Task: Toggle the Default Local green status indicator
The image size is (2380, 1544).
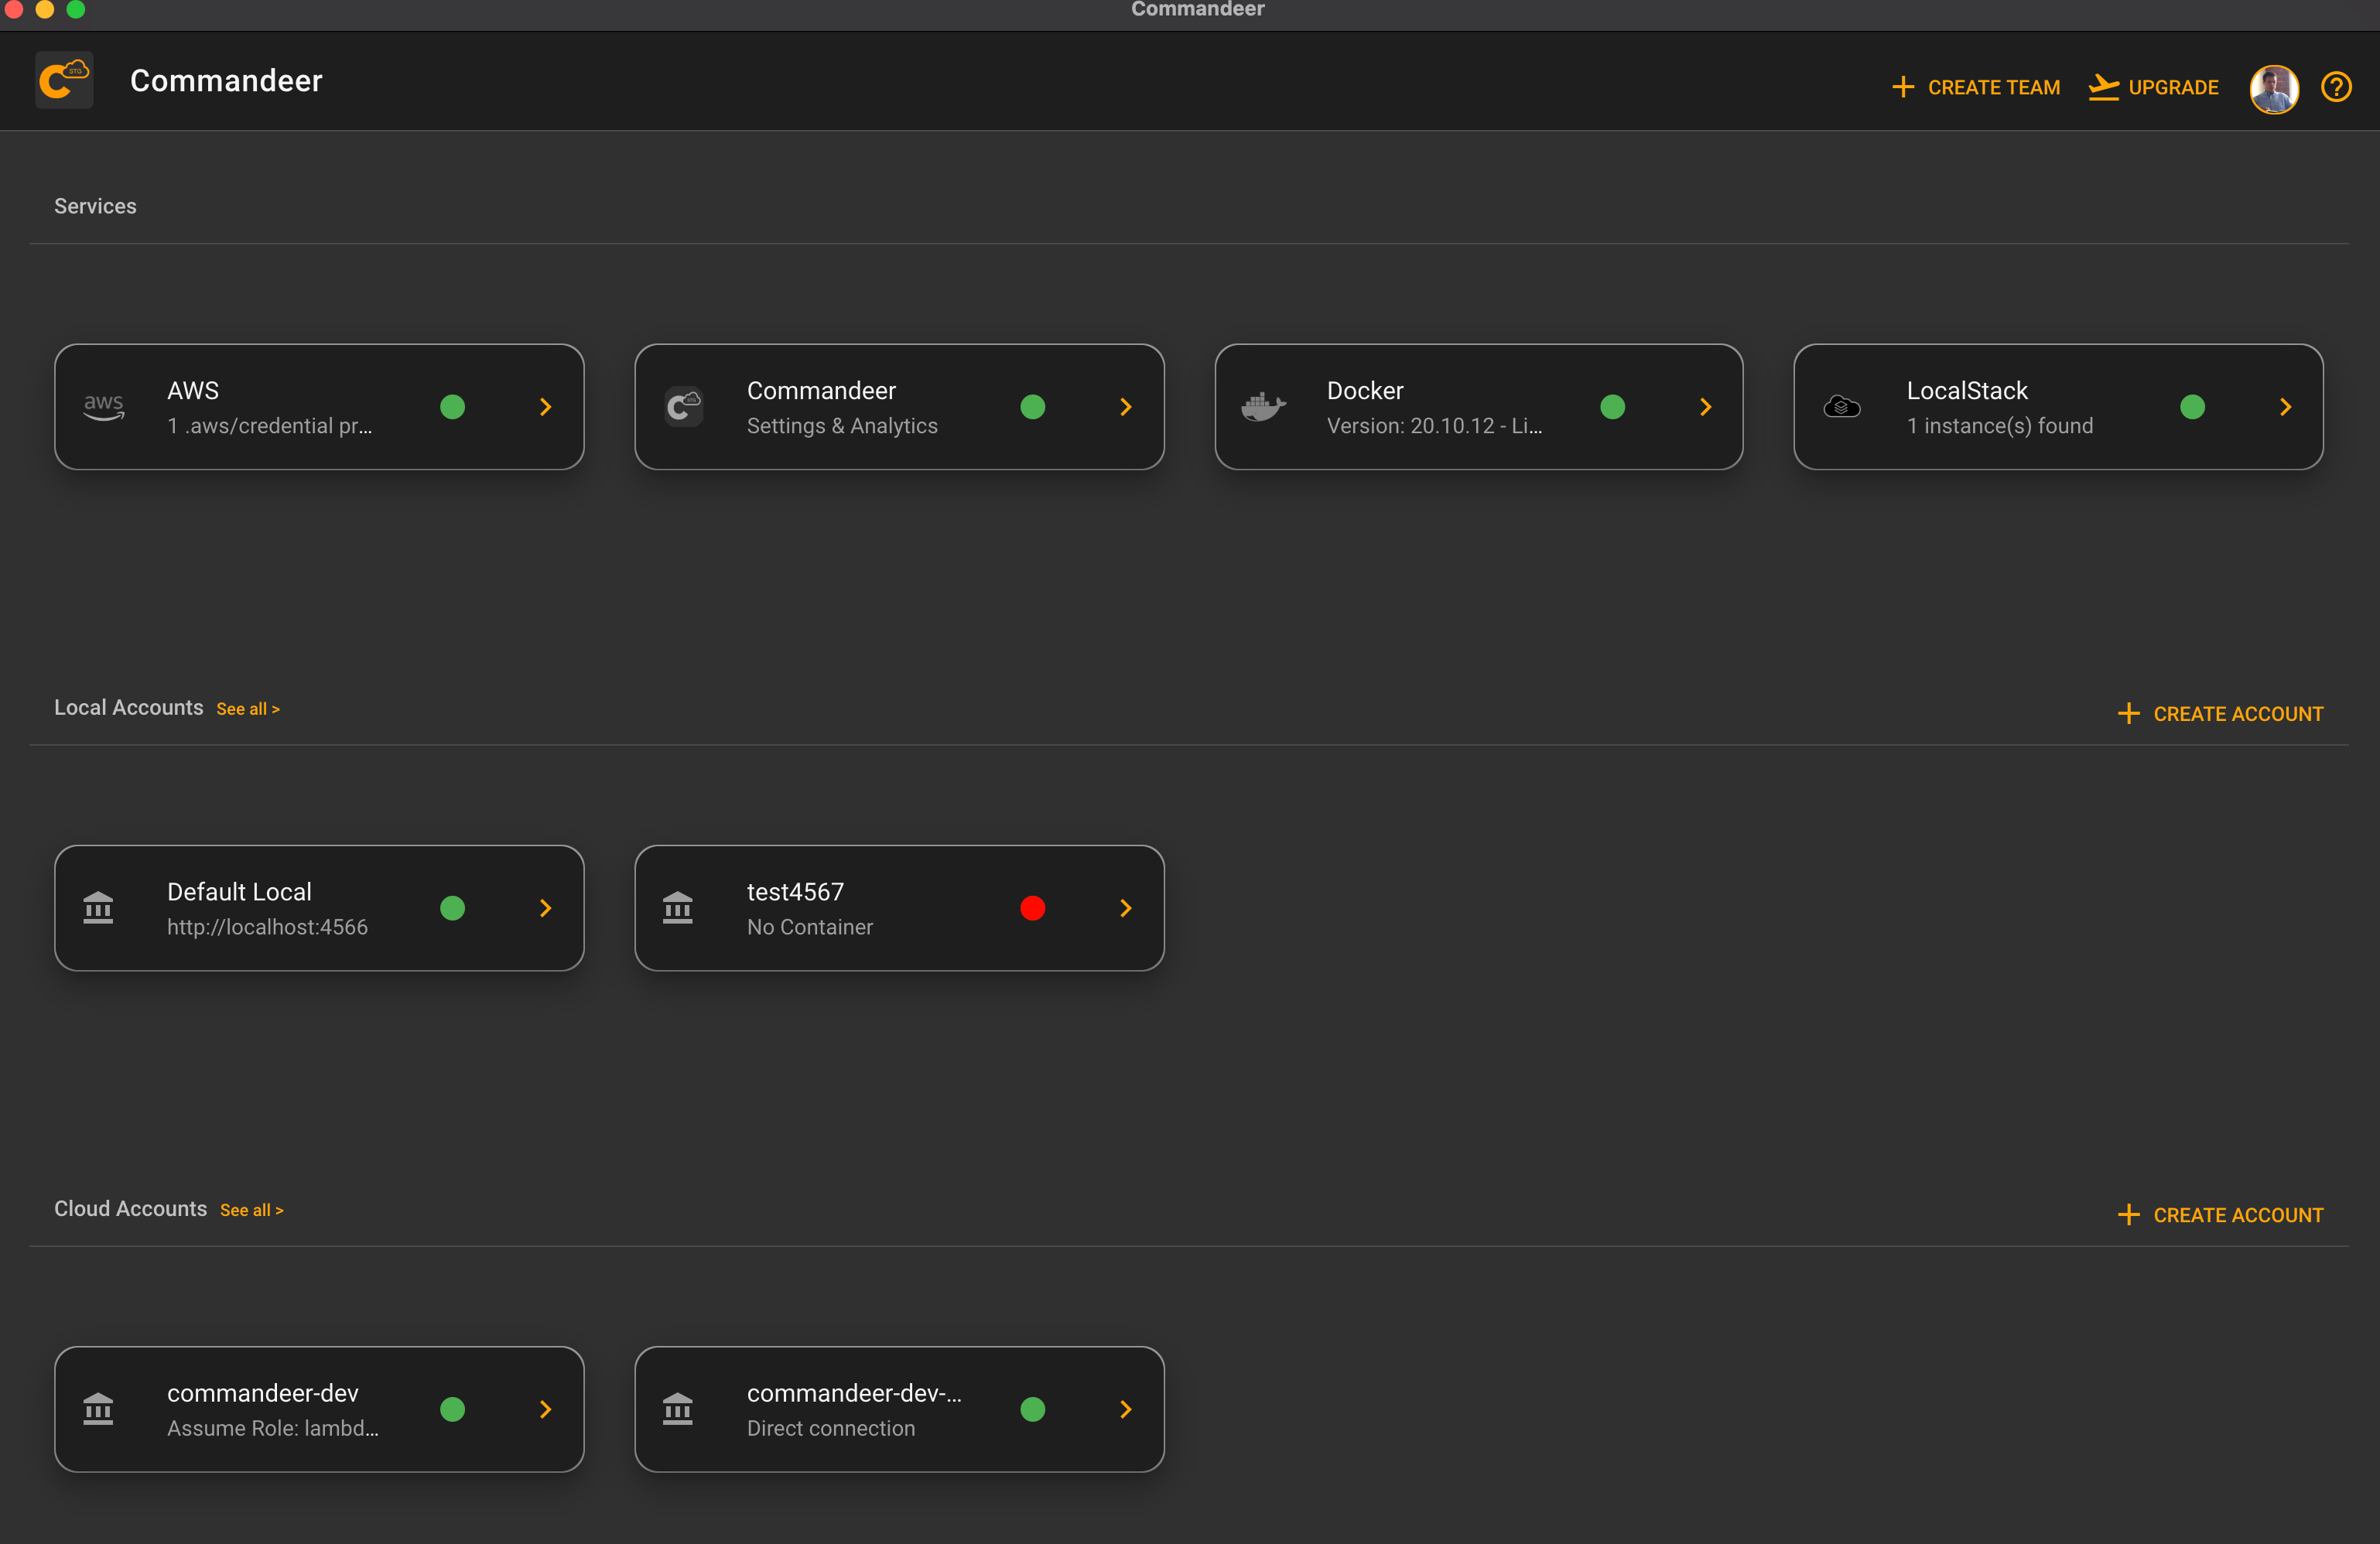Action: (451, 907)
